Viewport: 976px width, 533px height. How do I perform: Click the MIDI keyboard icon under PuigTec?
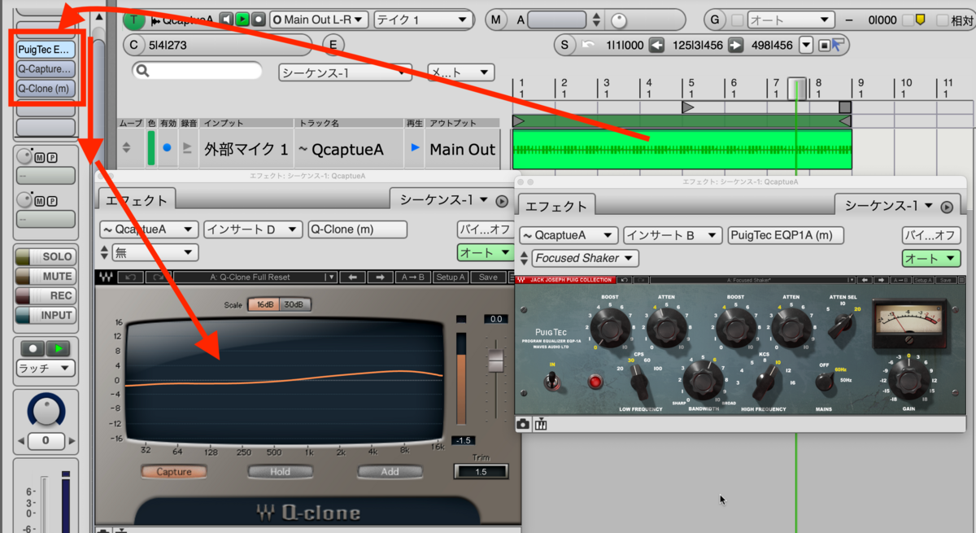tap(541, 424)
